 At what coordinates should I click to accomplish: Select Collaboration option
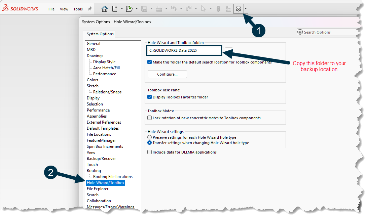(99, 201)
